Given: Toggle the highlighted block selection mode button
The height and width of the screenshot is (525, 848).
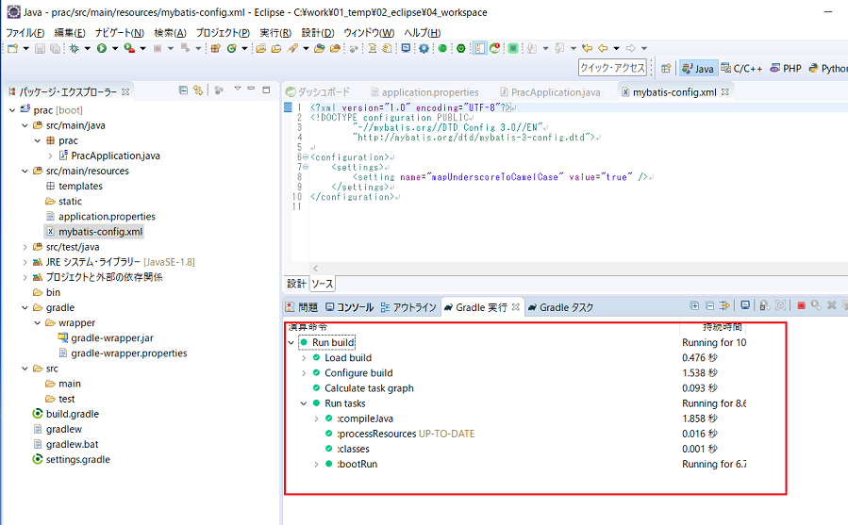Looking at the screenshot, I should pos(480,48).
